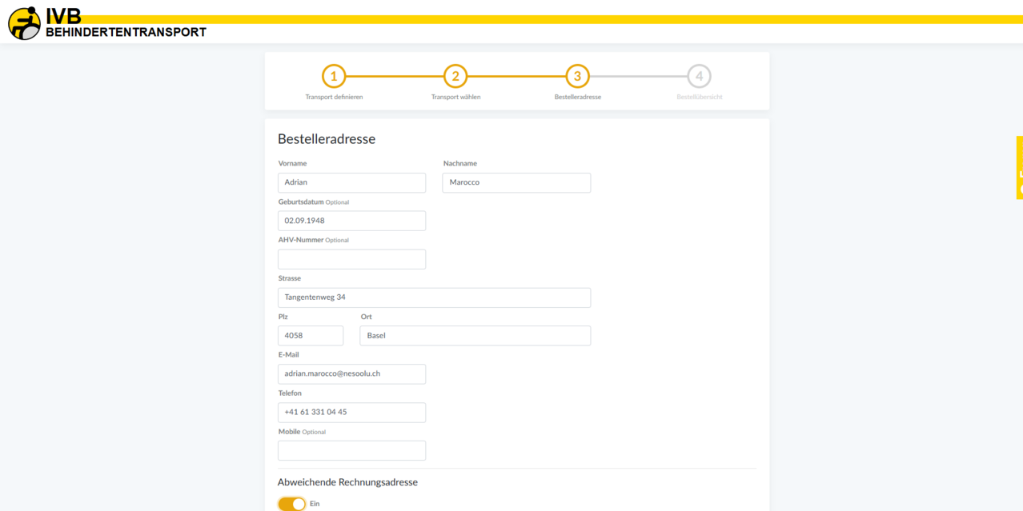This screenshot has height=511, width=1023.
Task: Click the Telefon label
Action: 290,393
